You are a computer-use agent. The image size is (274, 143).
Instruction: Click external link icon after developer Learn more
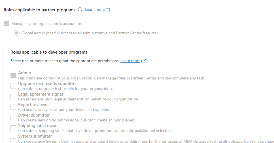[144, 61]
